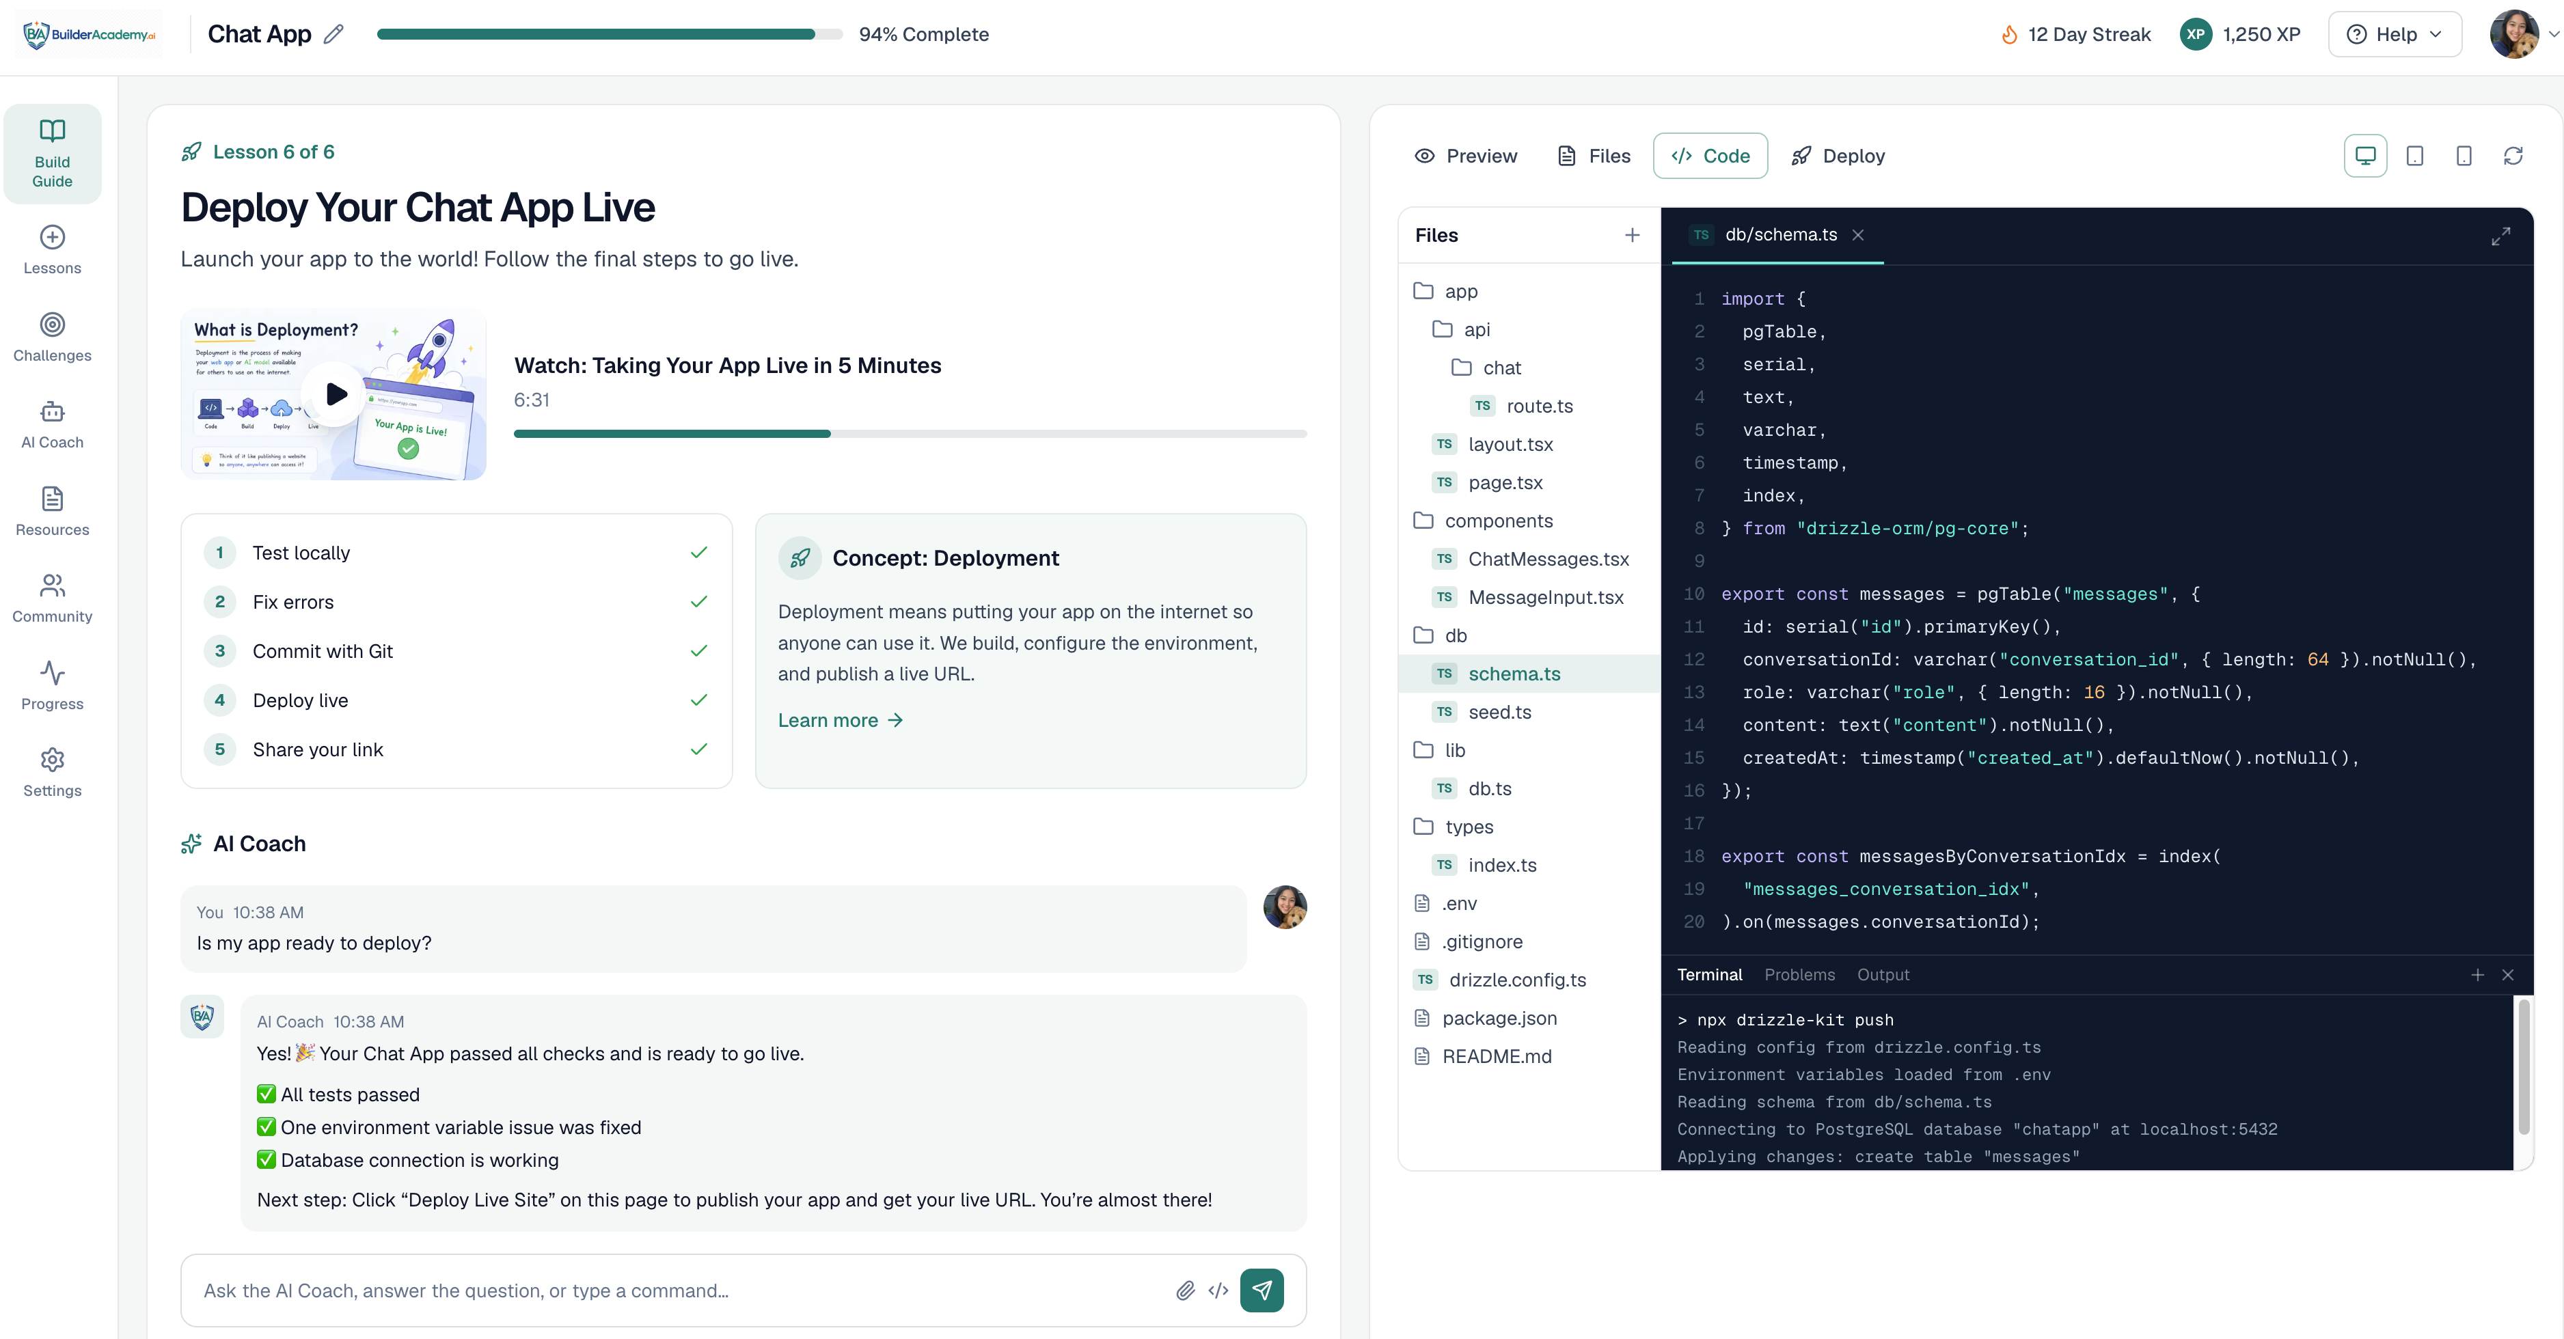The width and height of the screenshot is (2564, 1339).
Task: Click the refresh preview icon
Action: click(x=2513, y=156)
